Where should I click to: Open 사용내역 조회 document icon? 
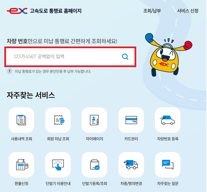point(21,120)
